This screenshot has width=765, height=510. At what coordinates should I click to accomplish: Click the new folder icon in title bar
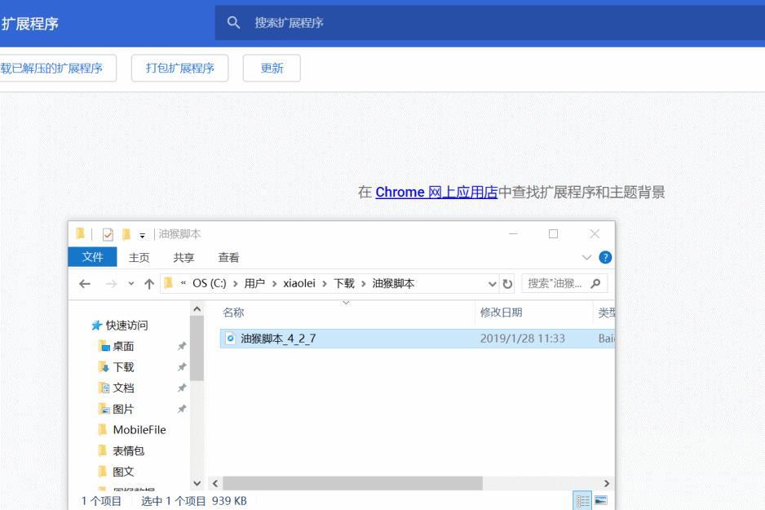coord(126,235)
